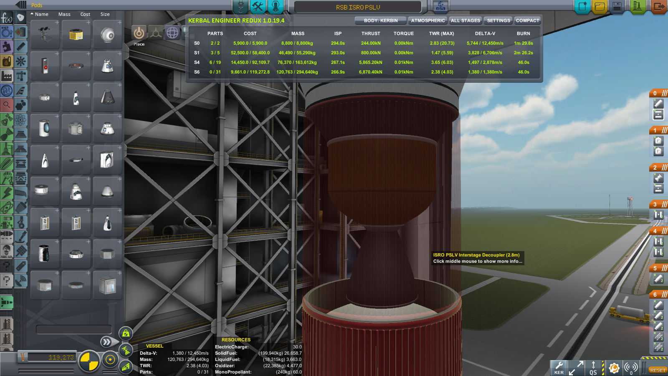The width and height of the screenshot is (668, 376).
Task: Open the Action Groups wrench mode tab
Action: (x=258, y=6)
